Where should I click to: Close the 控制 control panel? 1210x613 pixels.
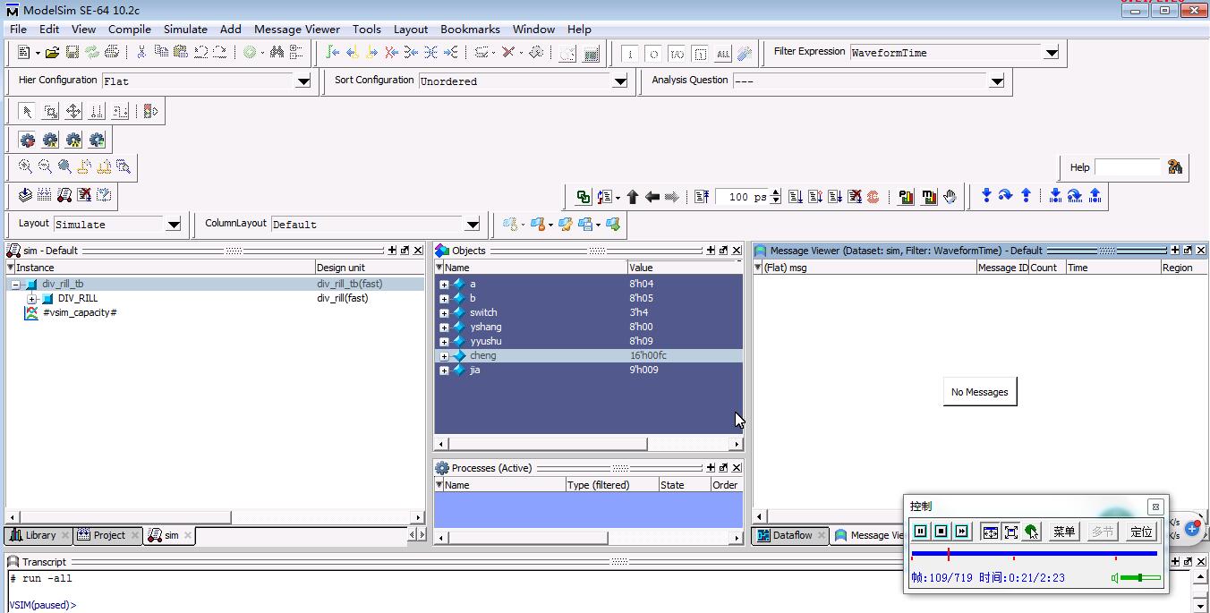click(1155, 507)
